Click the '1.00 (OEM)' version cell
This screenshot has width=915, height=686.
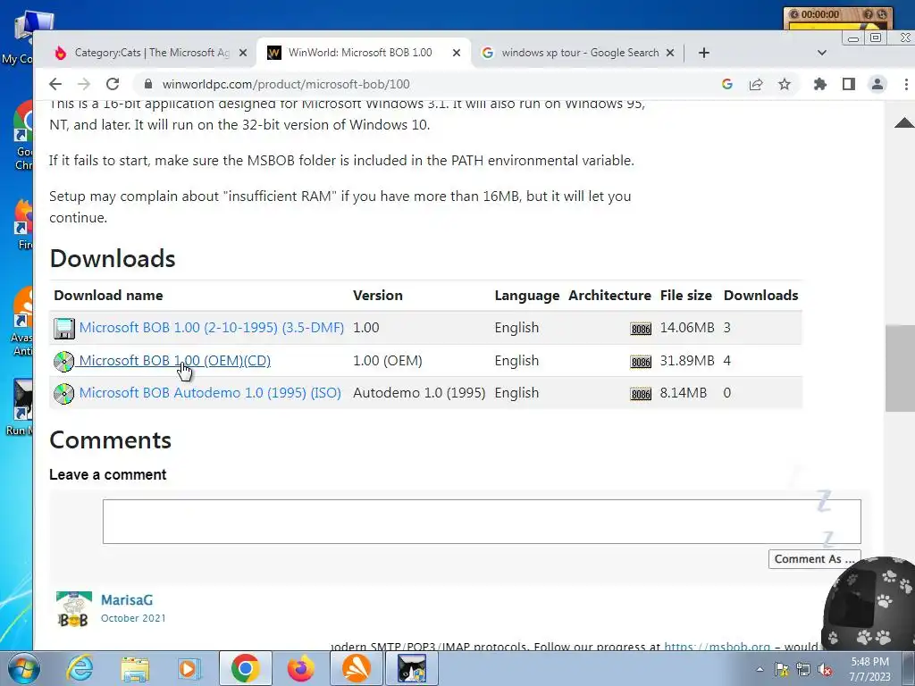(x=388, y=361)
